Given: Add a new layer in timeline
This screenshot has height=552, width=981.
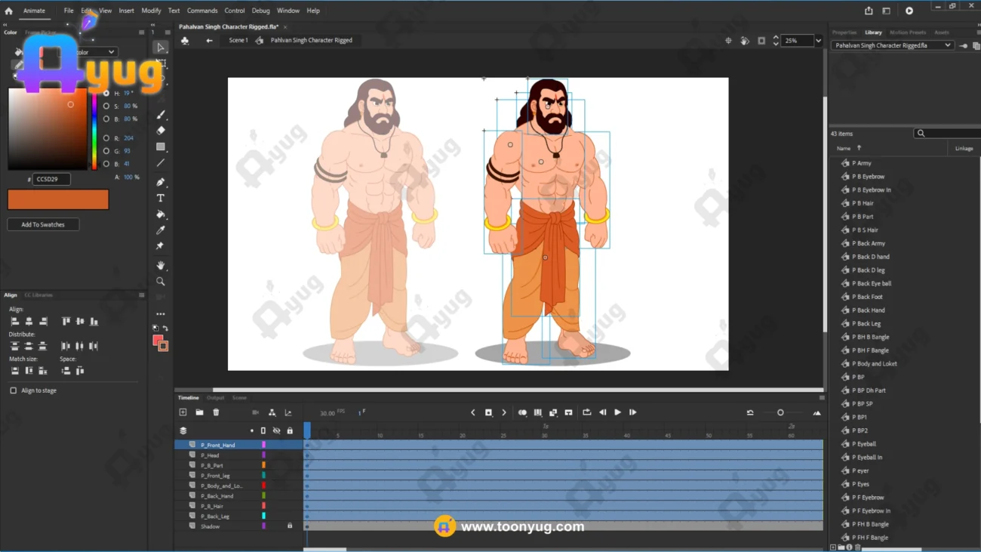Looking at the screenshot, I should 183,412.
